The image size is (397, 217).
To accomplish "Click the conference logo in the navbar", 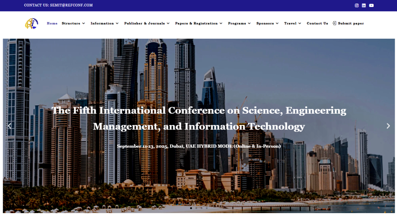I will [31, 24].
